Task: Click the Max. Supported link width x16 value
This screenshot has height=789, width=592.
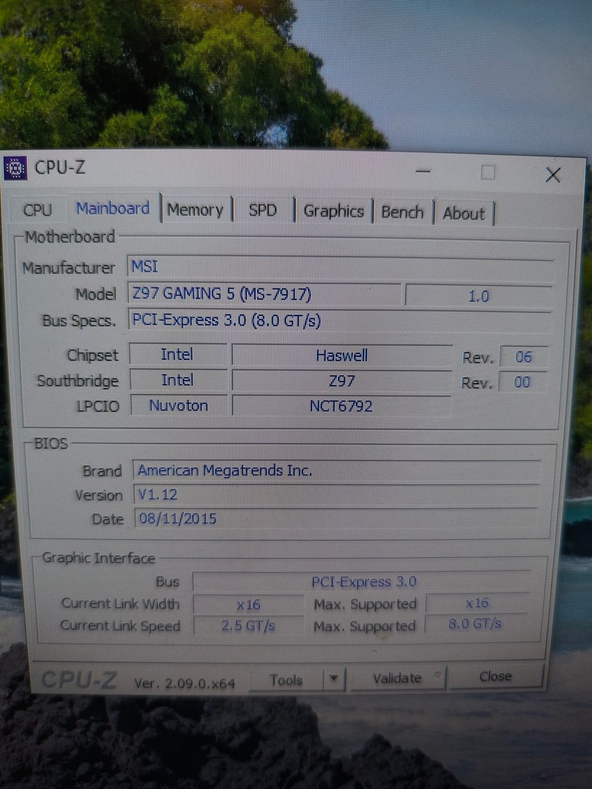Action: [478, 603]
